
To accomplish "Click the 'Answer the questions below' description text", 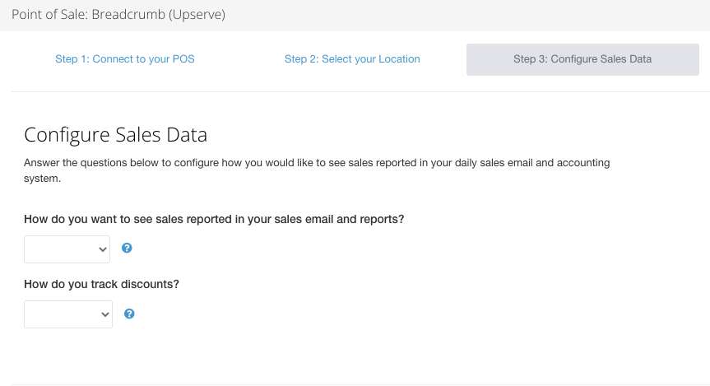I will point(317,170).
